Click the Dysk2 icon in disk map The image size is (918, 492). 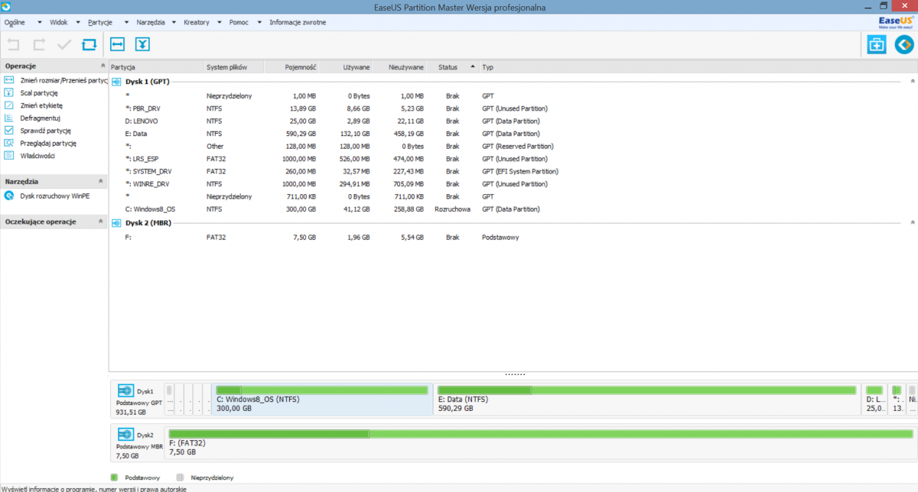(x=125, y=435)
